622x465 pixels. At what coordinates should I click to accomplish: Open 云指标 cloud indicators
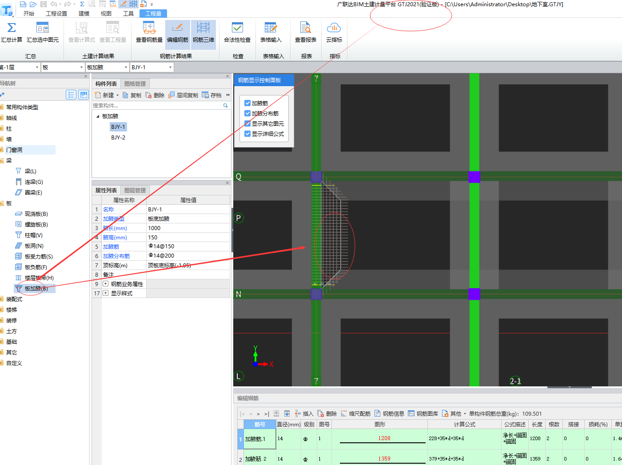click(334, 32)
